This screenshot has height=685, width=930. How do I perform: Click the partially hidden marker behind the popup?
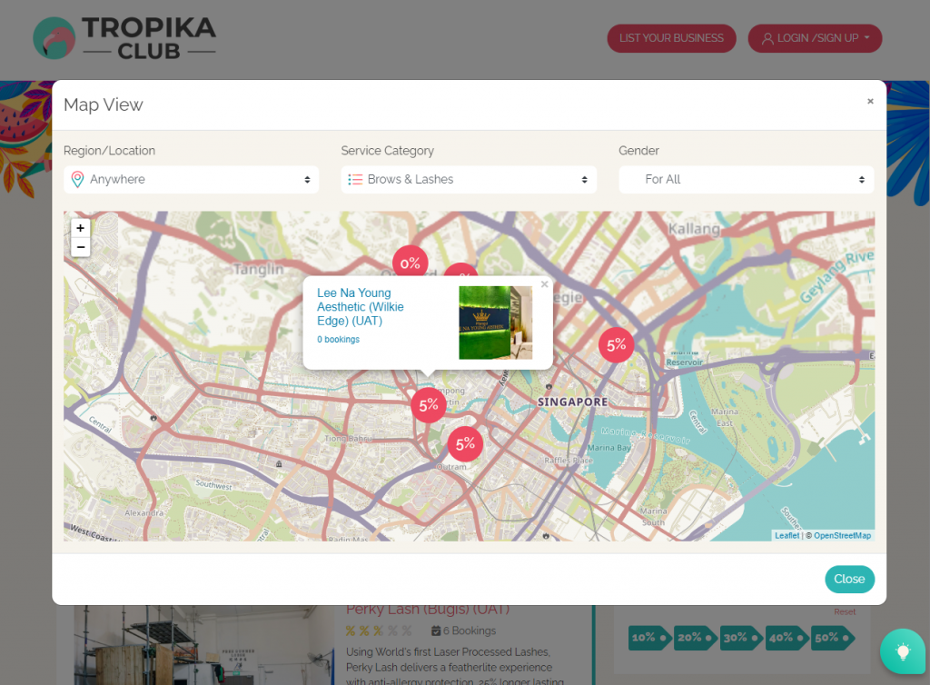click(x=460, y=270)
